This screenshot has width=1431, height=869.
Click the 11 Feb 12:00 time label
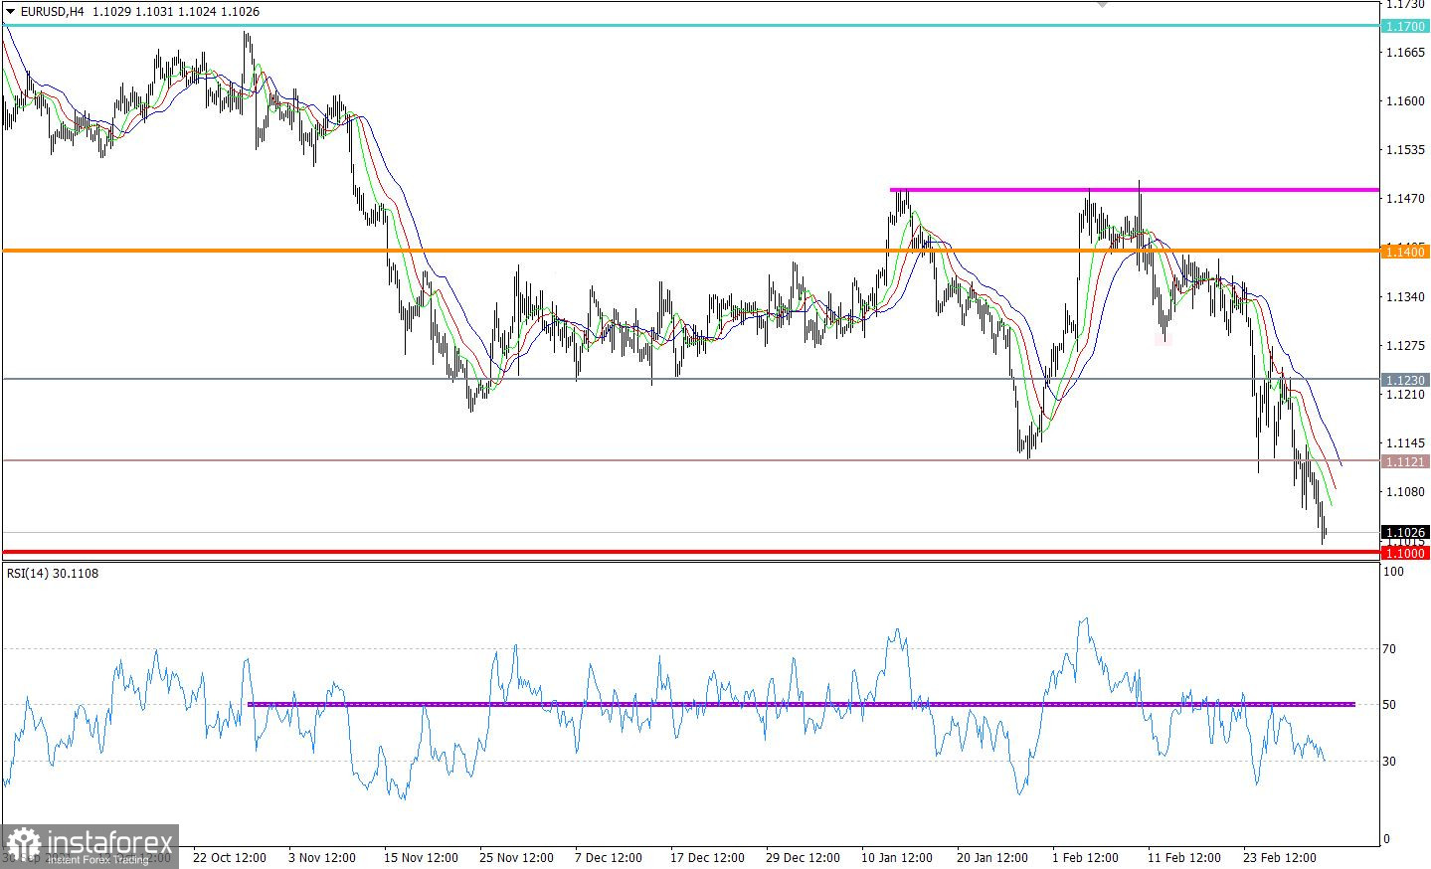click(1183, 857)
